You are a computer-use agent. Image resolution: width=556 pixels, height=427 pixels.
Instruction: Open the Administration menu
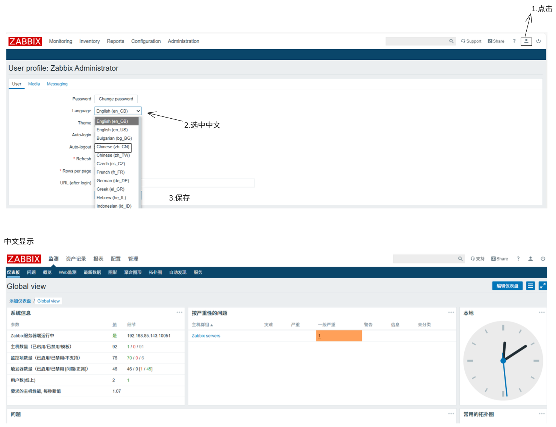tap(183, 41)
